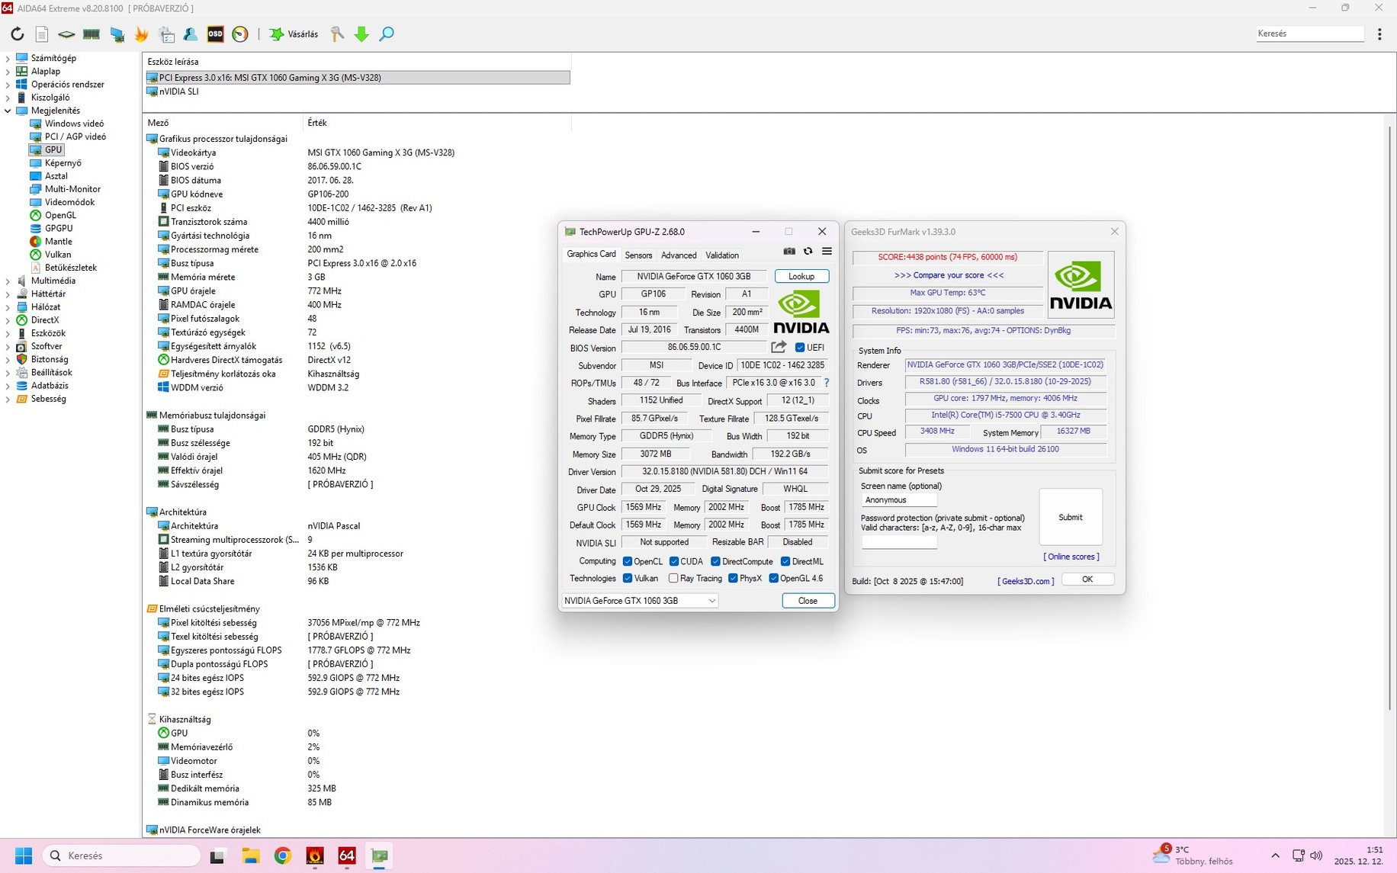The height and width of the screenshot is (873, 1397).
Task: Click the CPU chip icon in AIDA64 toolbar
Action: pyautogui.click(x=66, y=34)
